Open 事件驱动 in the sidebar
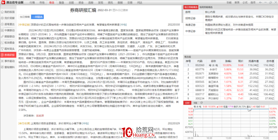 8,61
